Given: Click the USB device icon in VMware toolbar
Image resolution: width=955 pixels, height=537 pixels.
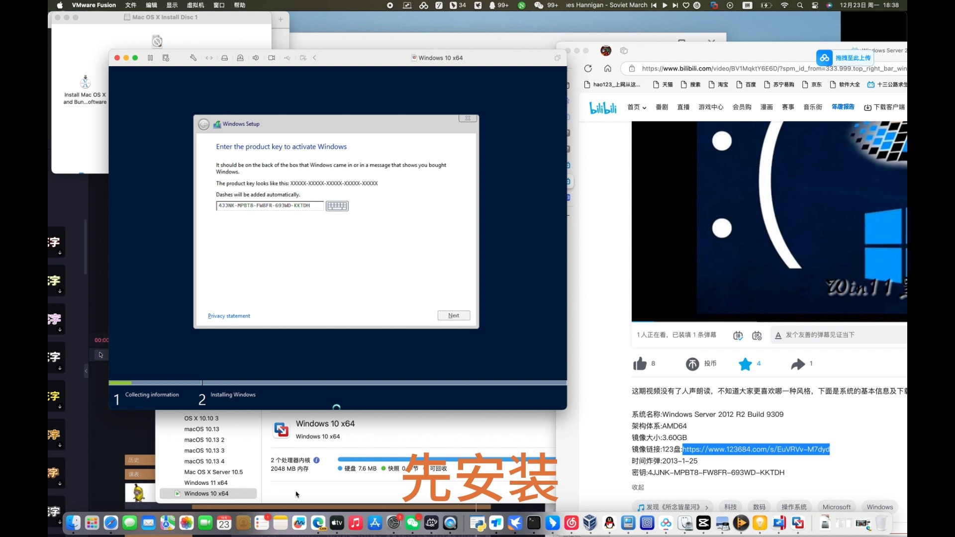Looking at the screenshot, I should point(287,58).
